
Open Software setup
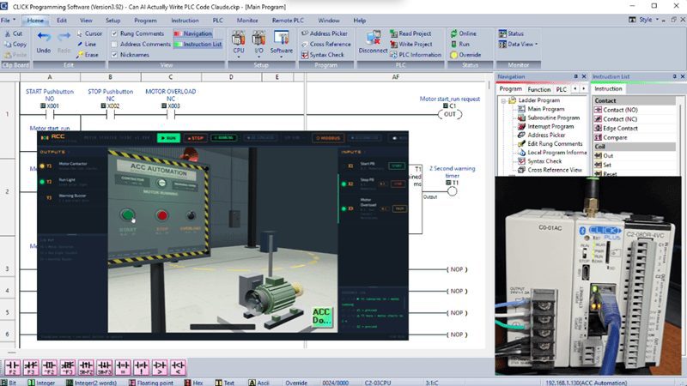pos(282,42)
